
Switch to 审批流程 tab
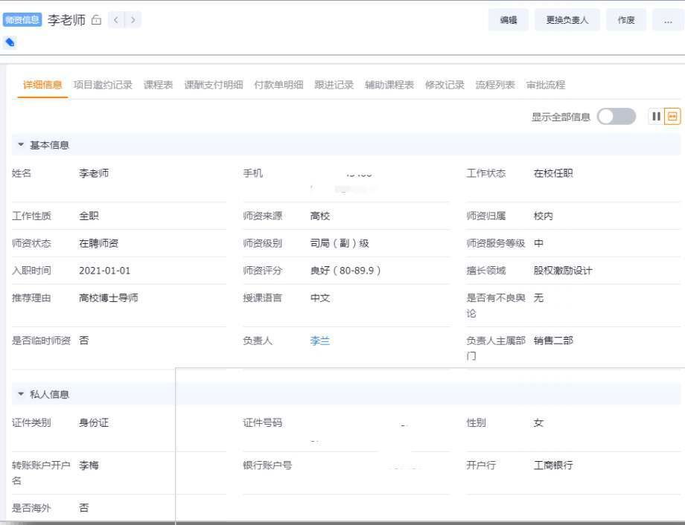546,85
